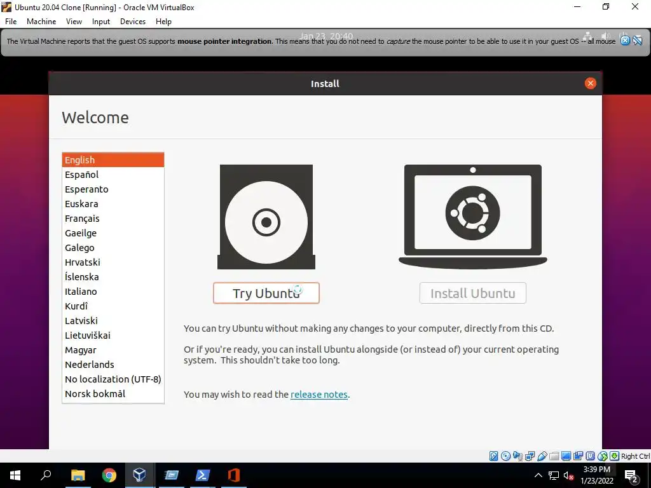651x488 pixels.
Task: Select Gaeilge in the language list
Action: point(113,233)
